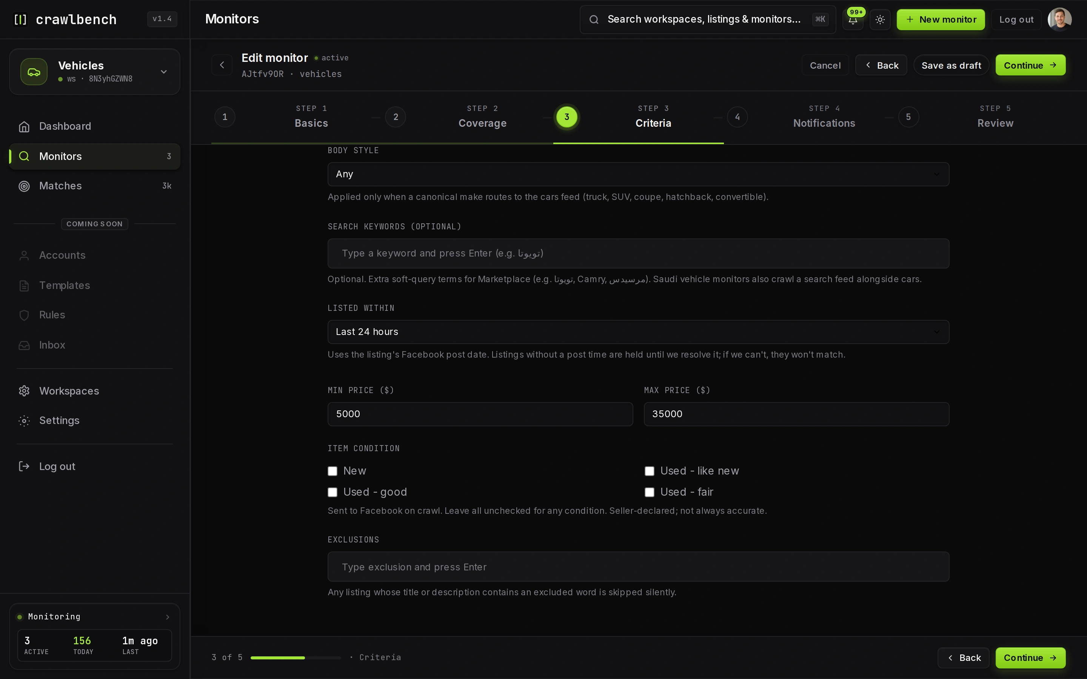
Task: Expand the Monitoring status panel chevron
Action: click(x=168, y=617)
